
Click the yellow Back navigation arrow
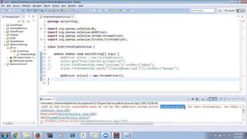pos(117,10)
